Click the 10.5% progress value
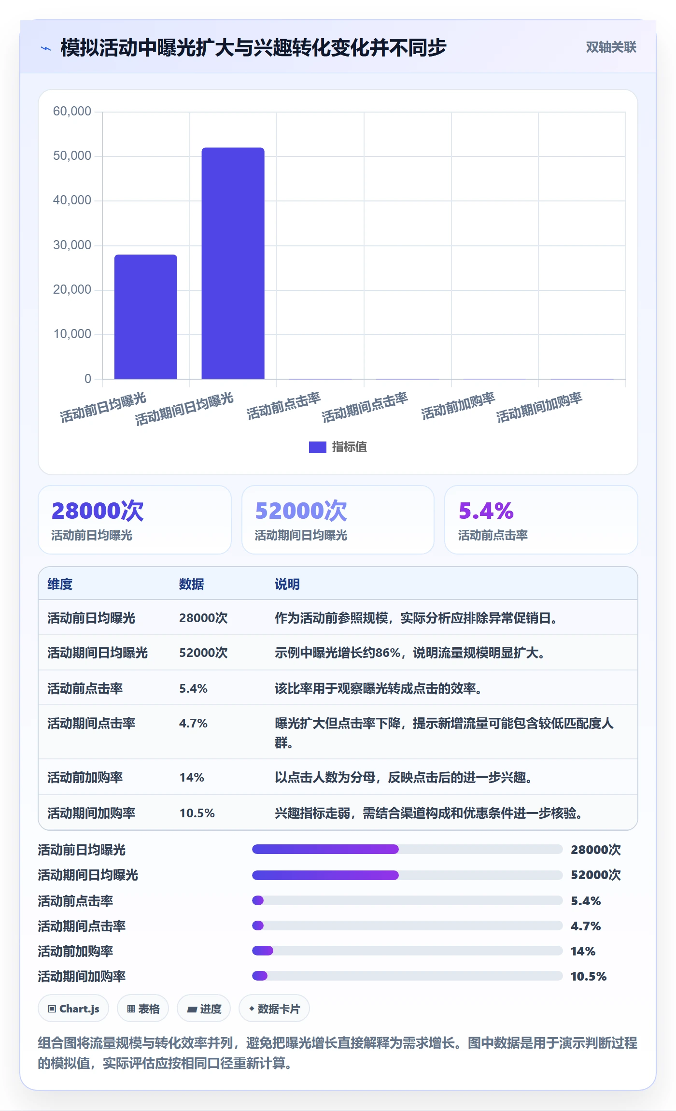676x1111 pixels. pyautogui.click(x=589, y=976)
